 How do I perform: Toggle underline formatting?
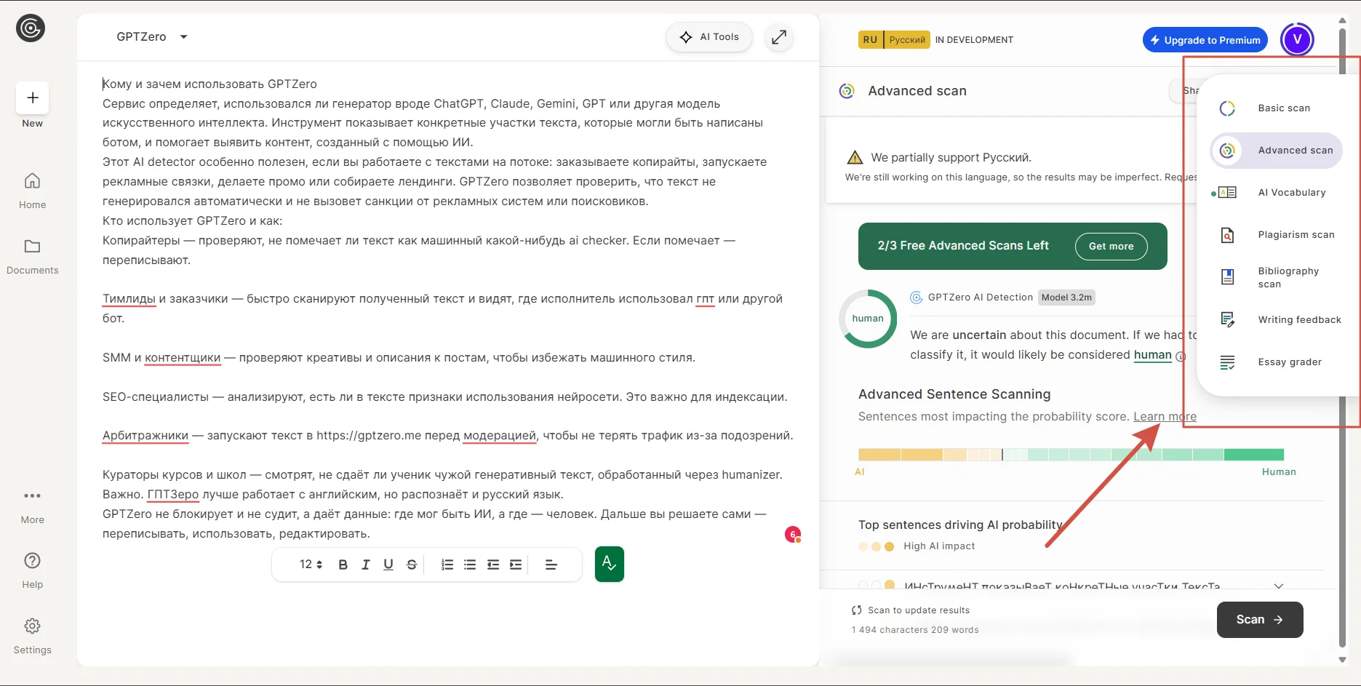tap(388, 565)
